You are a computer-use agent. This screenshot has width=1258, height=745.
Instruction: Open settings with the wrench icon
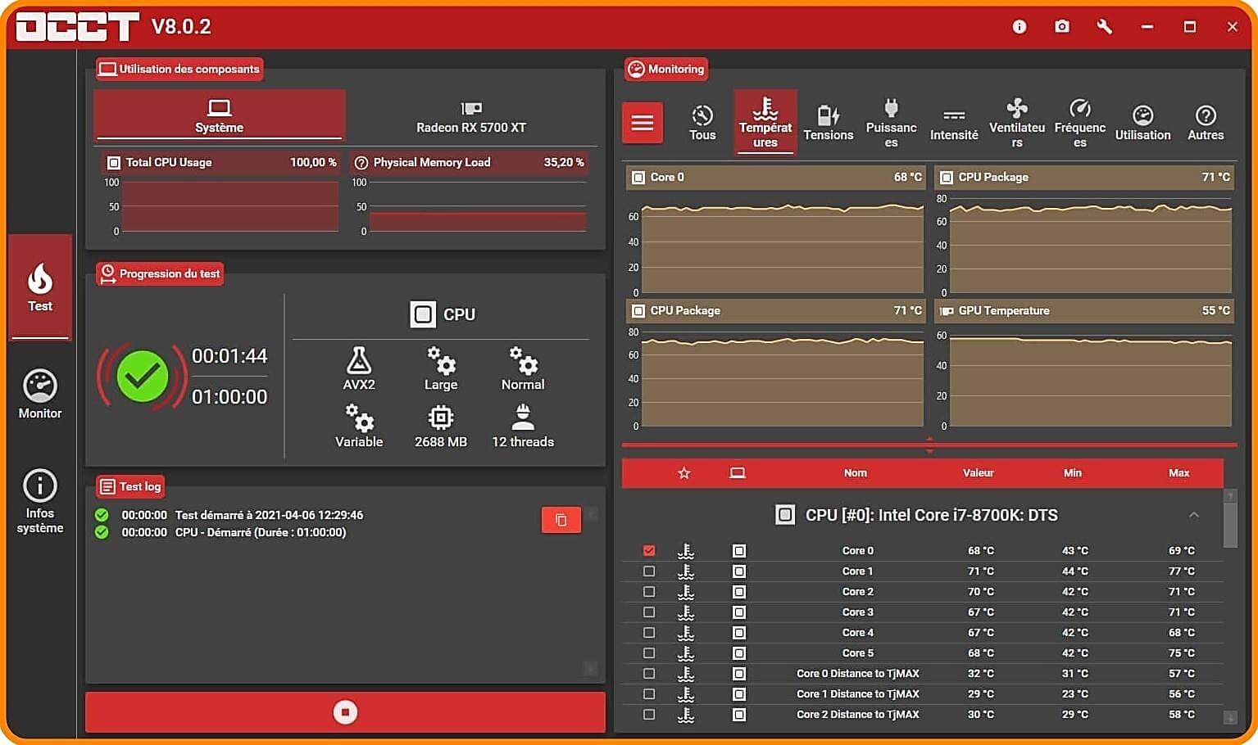point(1105,27)
